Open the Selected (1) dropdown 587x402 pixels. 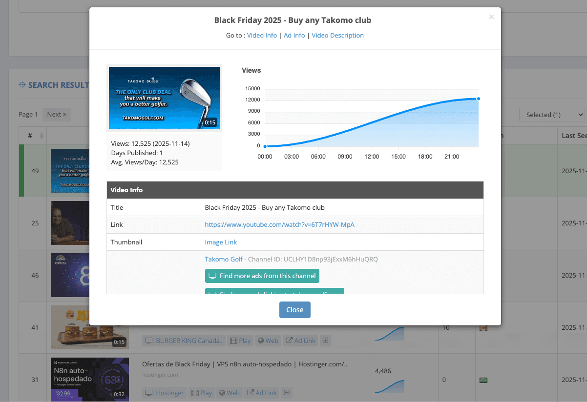click(551, 114)
